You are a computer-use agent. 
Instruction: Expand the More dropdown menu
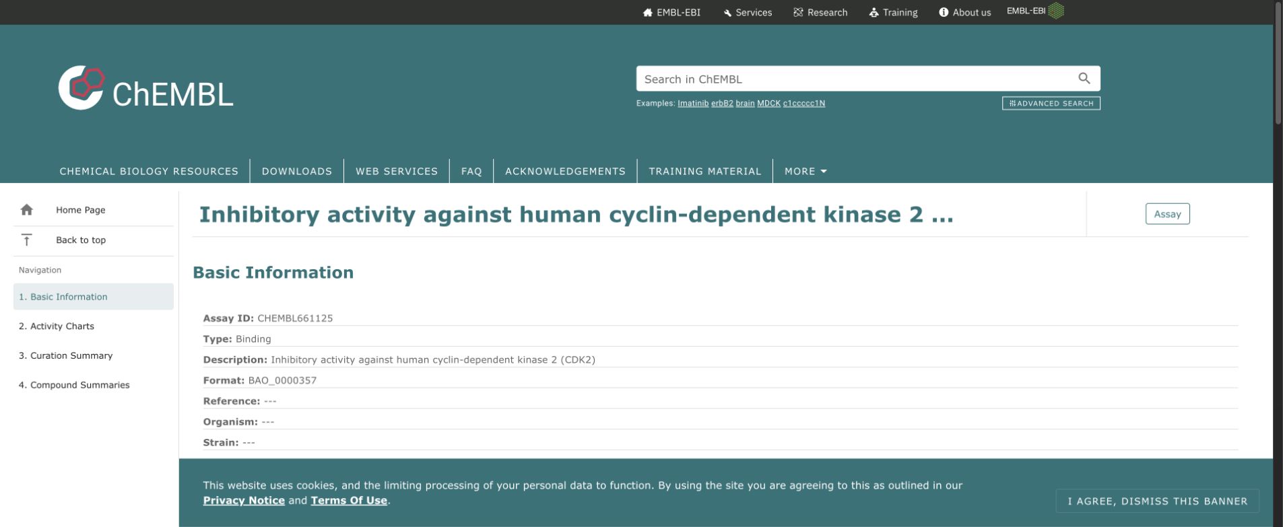tap(805, 171)
